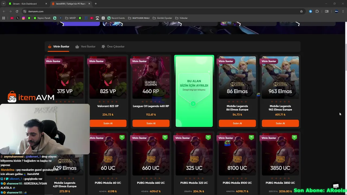Click Mobile Legends 429 Elmas Europe title
This screenshot has height=195, width=347.
65,184
